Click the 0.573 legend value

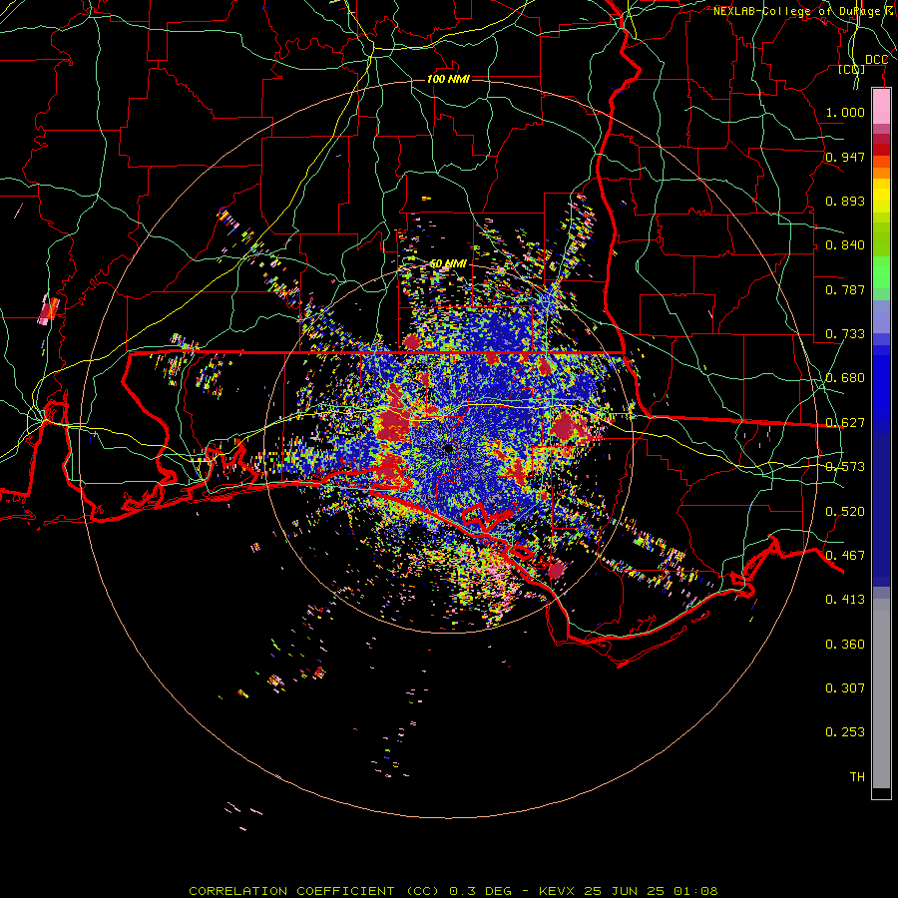coord(845,467)
